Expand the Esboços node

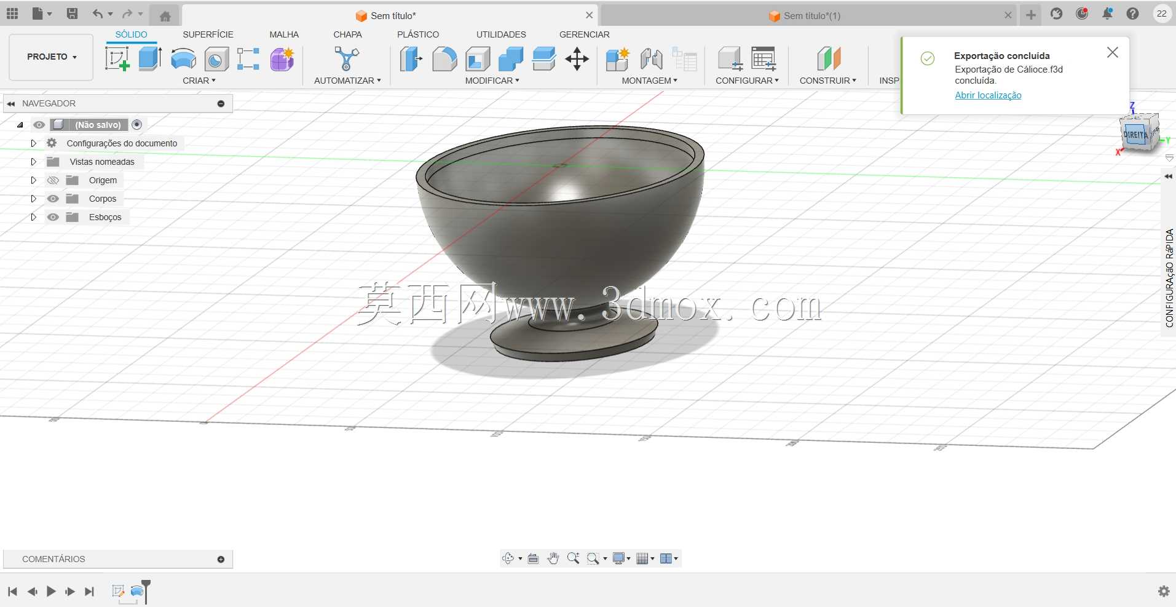[34, 217]
